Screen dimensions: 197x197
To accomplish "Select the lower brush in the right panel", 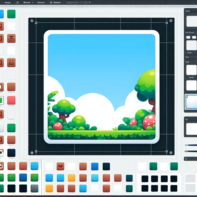I will coord(191,151).
